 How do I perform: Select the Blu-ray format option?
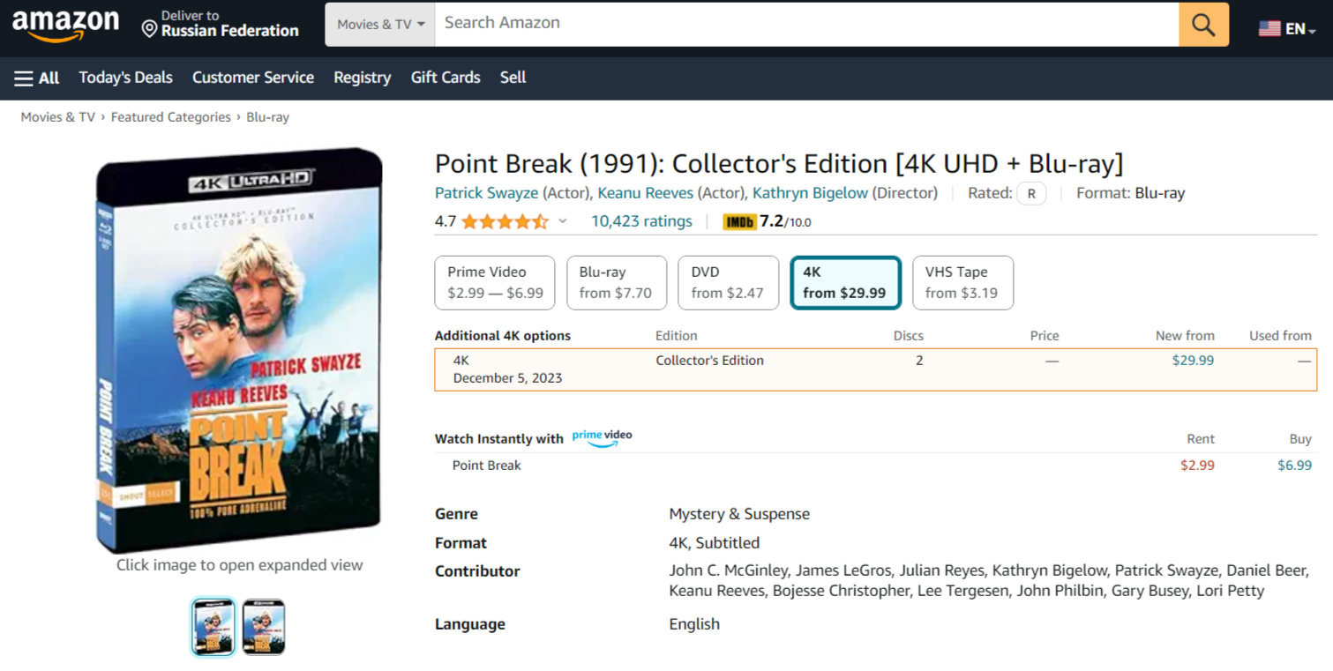tap(615, 283)
